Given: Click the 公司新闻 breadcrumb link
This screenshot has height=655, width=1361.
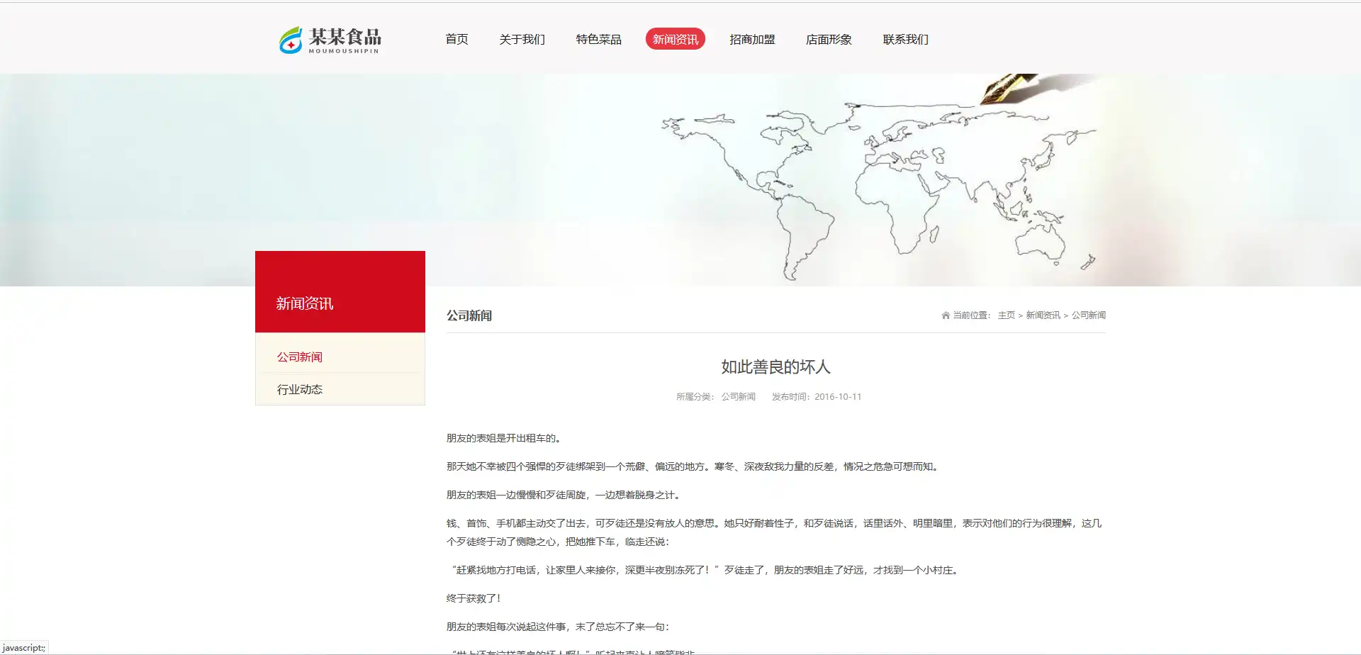Looking at the screenshot, I should 1089,315.
